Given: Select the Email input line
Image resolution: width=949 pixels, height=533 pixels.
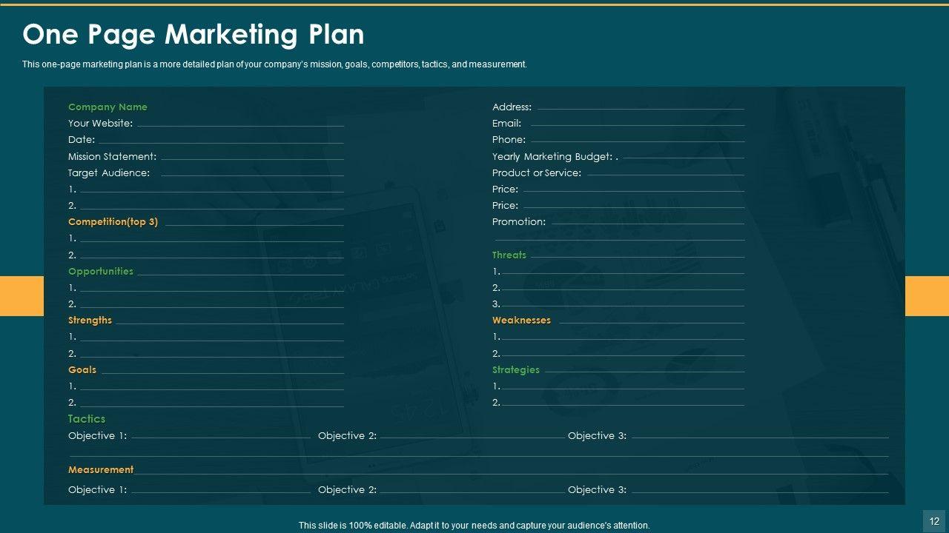Looking at the screenshot, I should 637,125.
